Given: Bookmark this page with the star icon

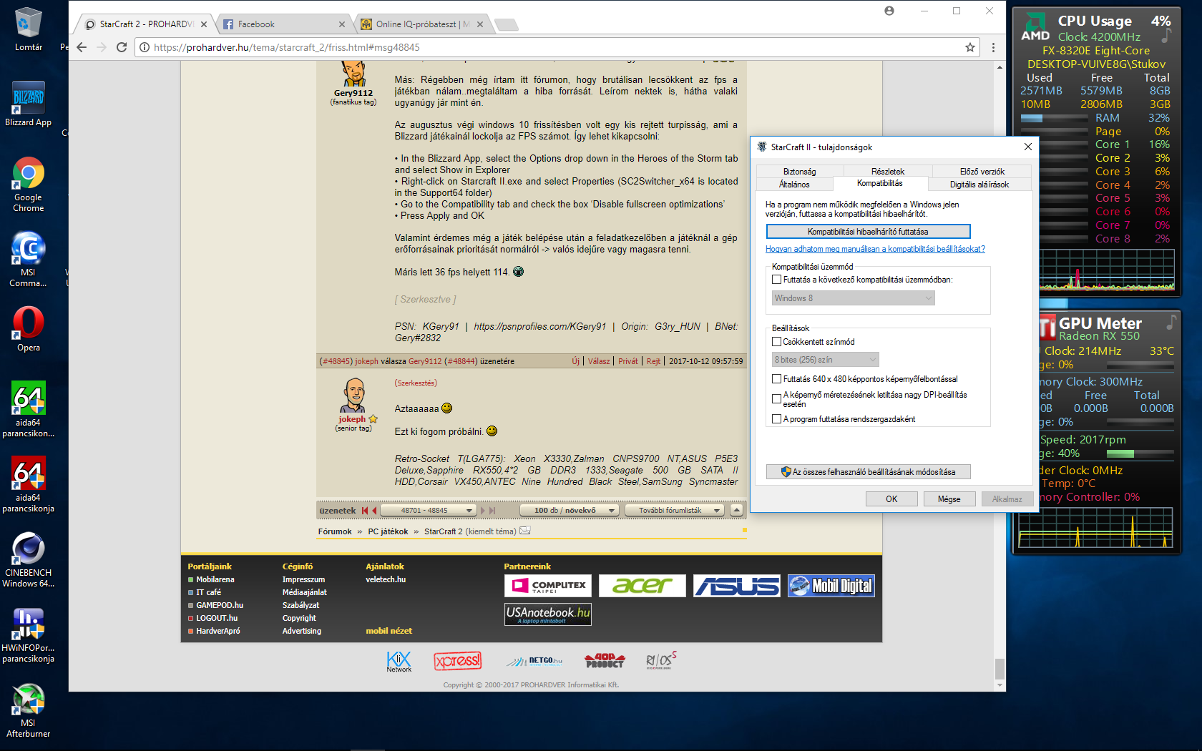Looking at the screenshot, I should (970, 47).
